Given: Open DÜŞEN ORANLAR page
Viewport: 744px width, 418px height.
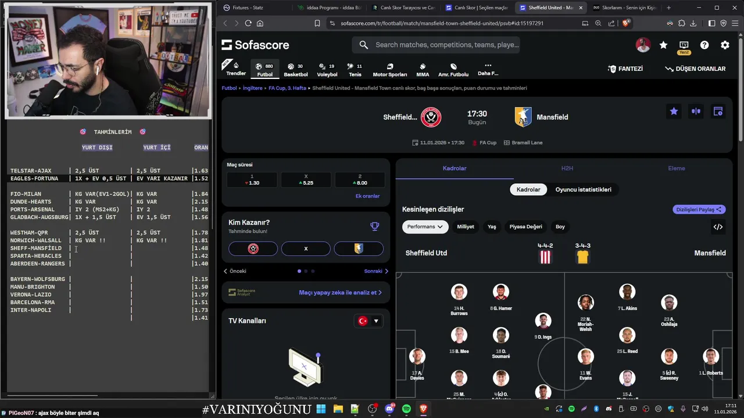Looking at the screenshot, I should (x=695, y=69).
